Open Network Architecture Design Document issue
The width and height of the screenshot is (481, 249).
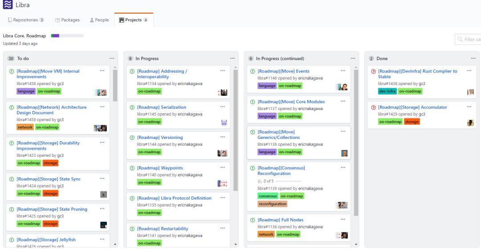[52, 110]
